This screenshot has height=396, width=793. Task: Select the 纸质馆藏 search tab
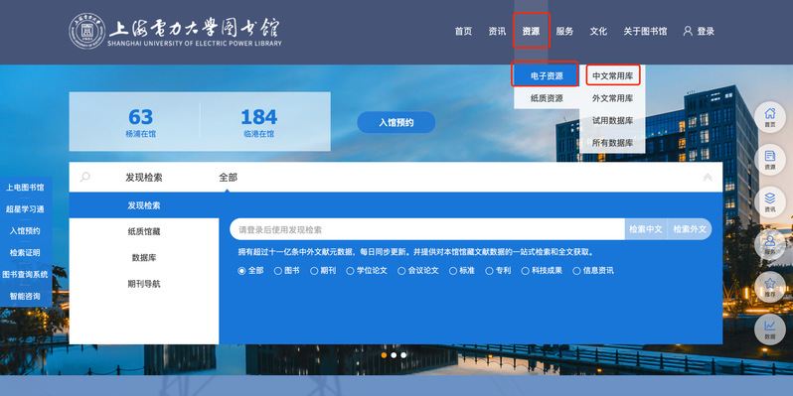pyautogui.click(x=144, y=232)
